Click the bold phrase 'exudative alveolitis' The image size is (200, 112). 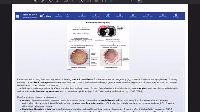[111, 100]
